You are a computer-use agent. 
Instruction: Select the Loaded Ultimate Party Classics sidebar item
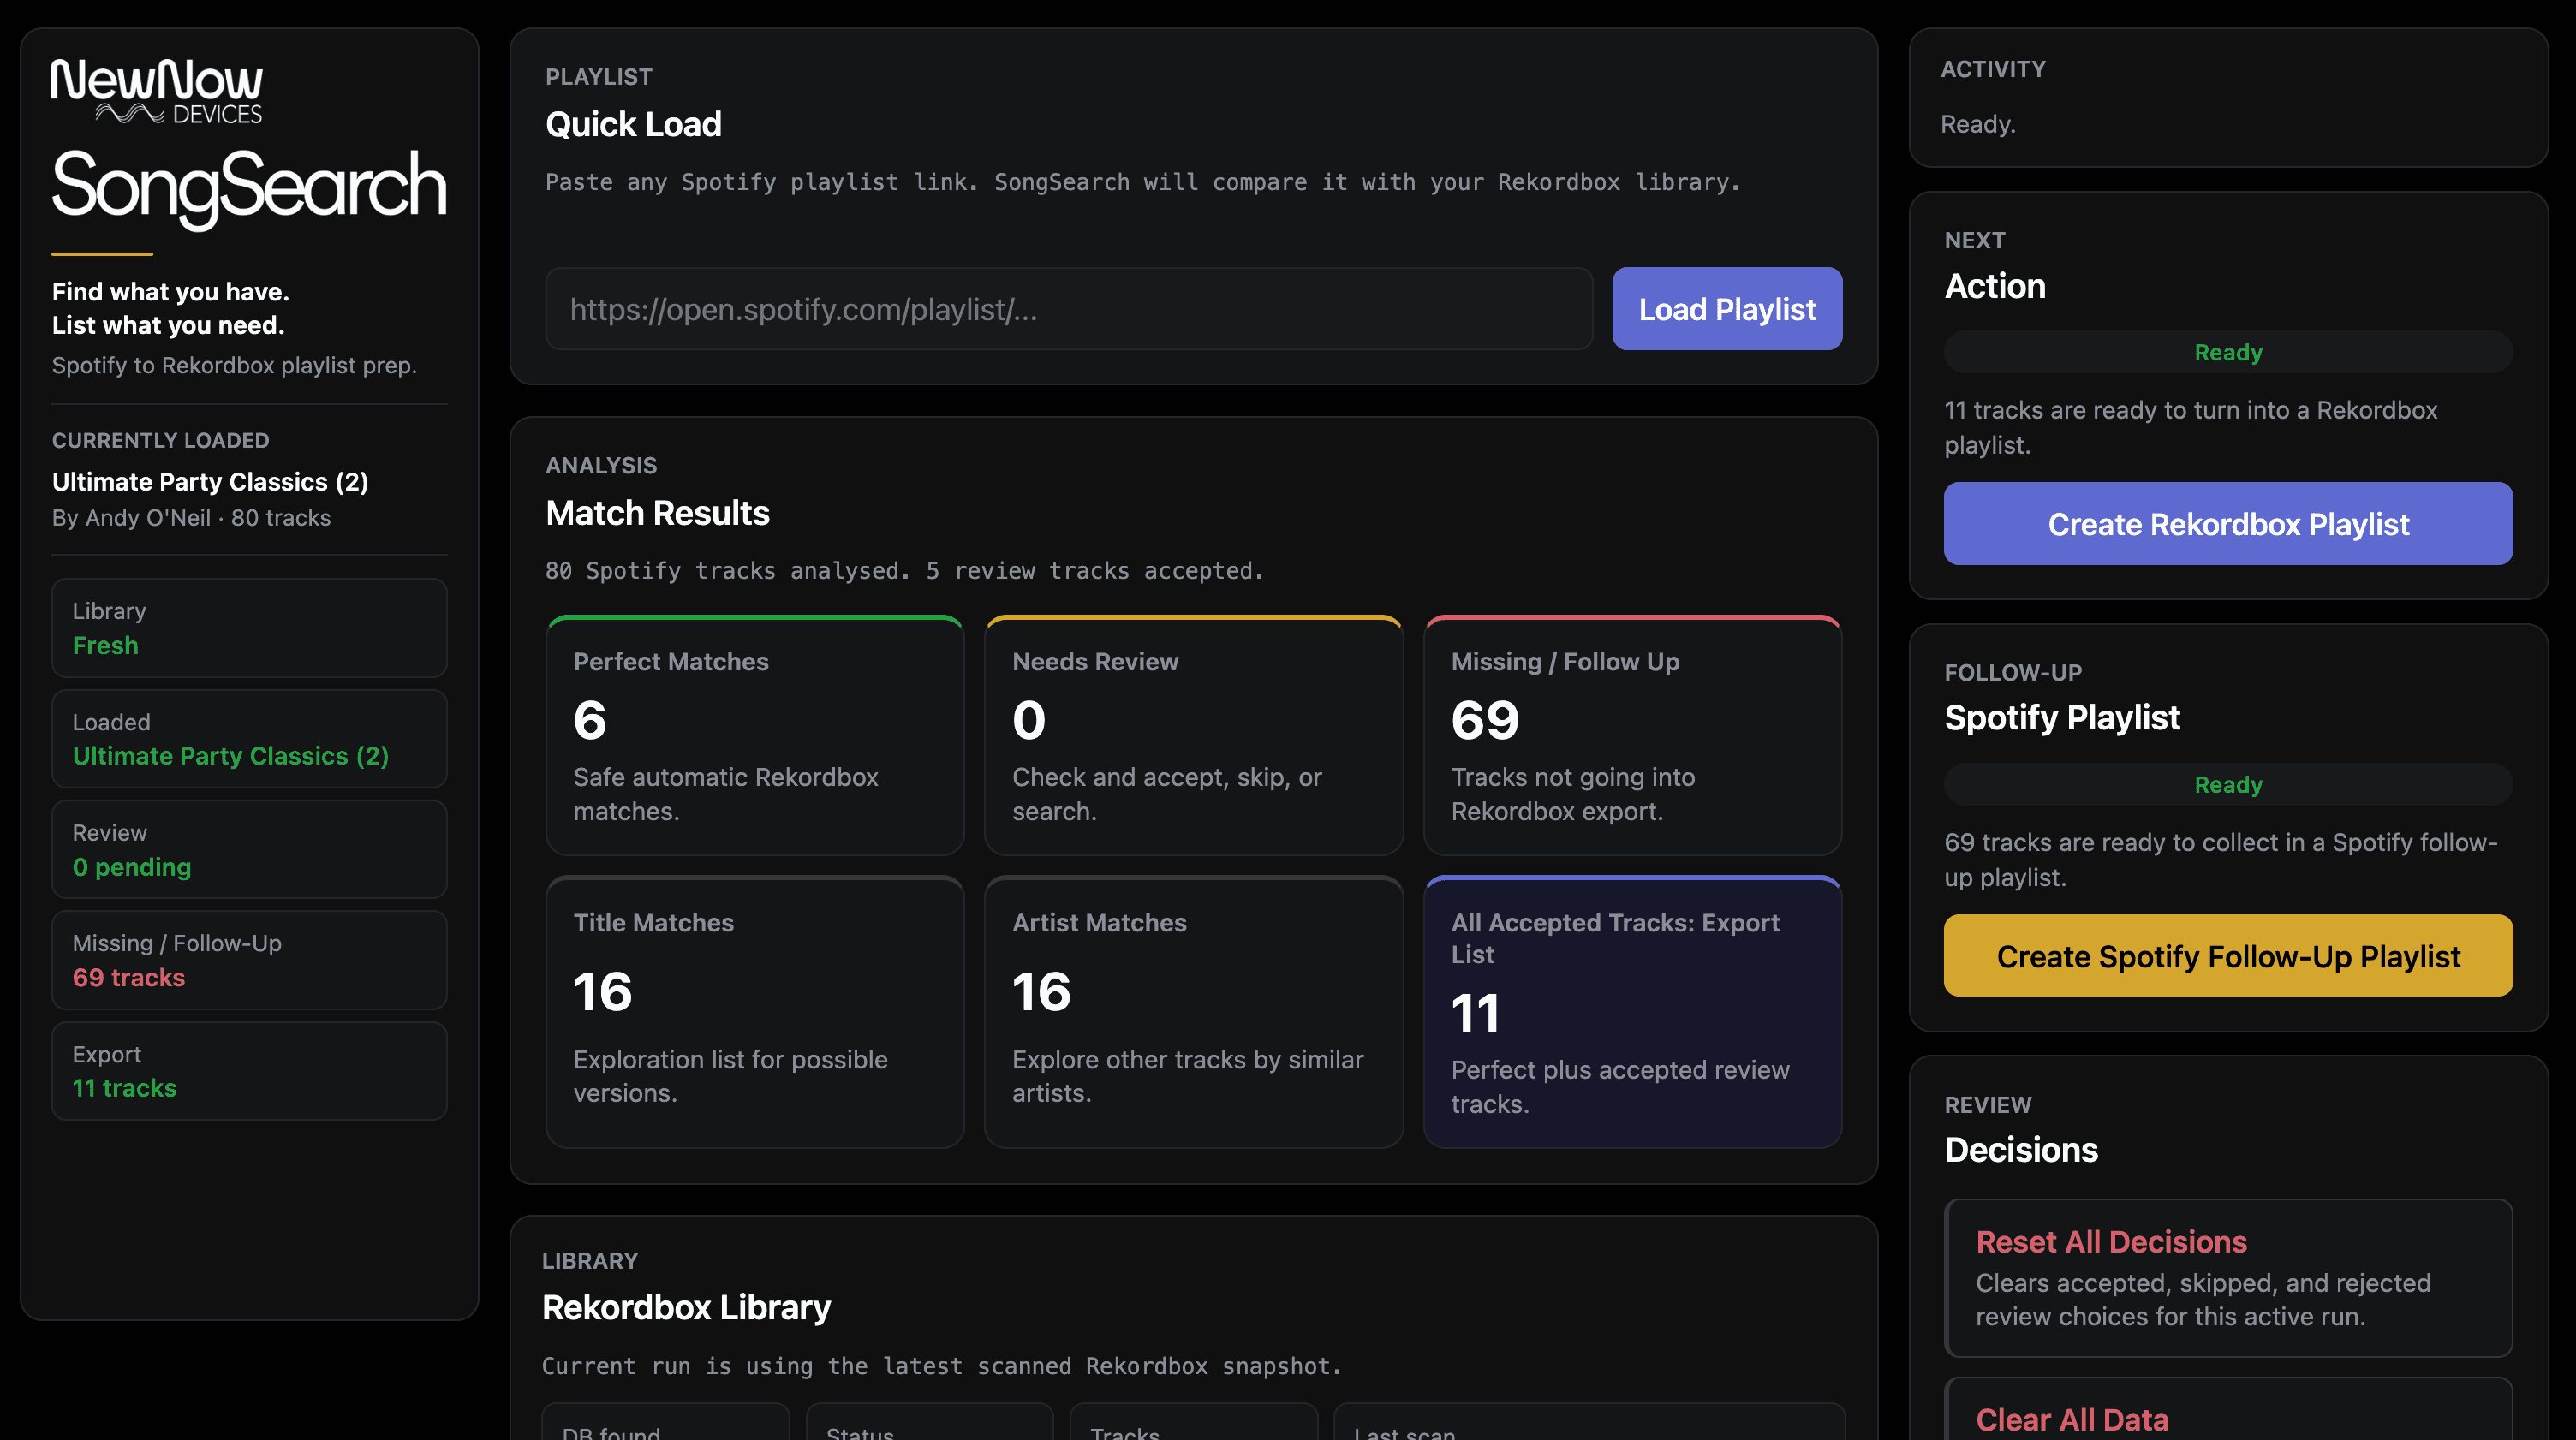(249, 739)
